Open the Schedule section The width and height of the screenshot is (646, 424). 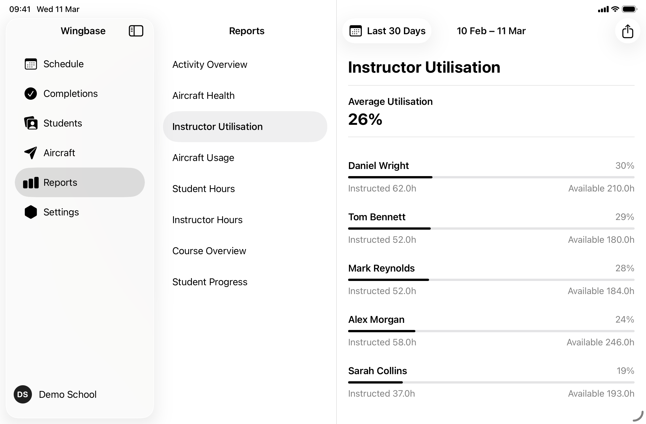80,64
